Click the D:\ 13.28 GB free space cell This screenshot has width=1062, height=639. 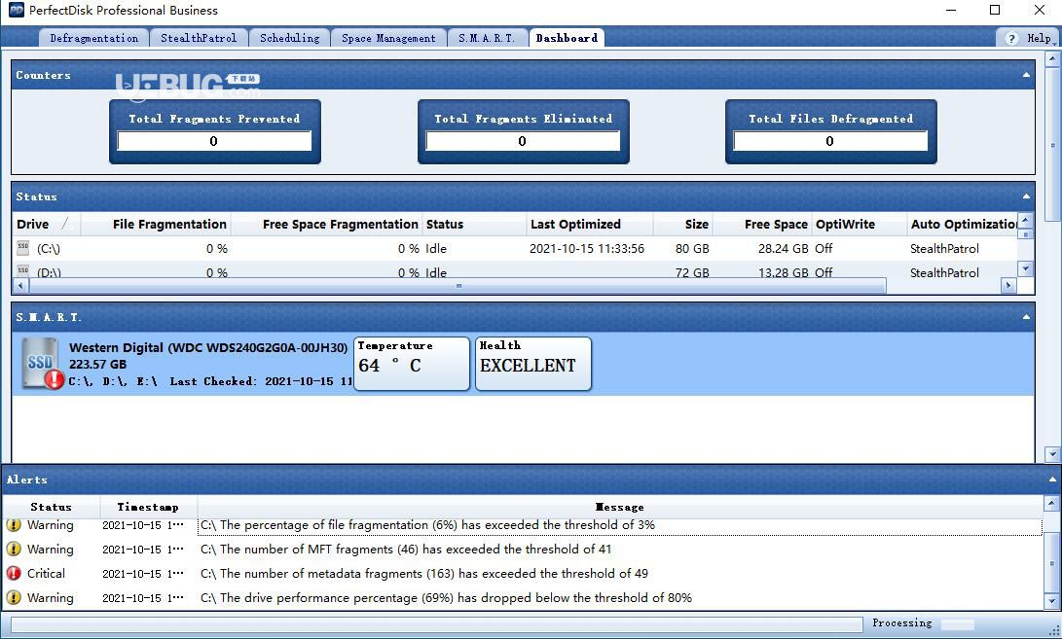783,272
